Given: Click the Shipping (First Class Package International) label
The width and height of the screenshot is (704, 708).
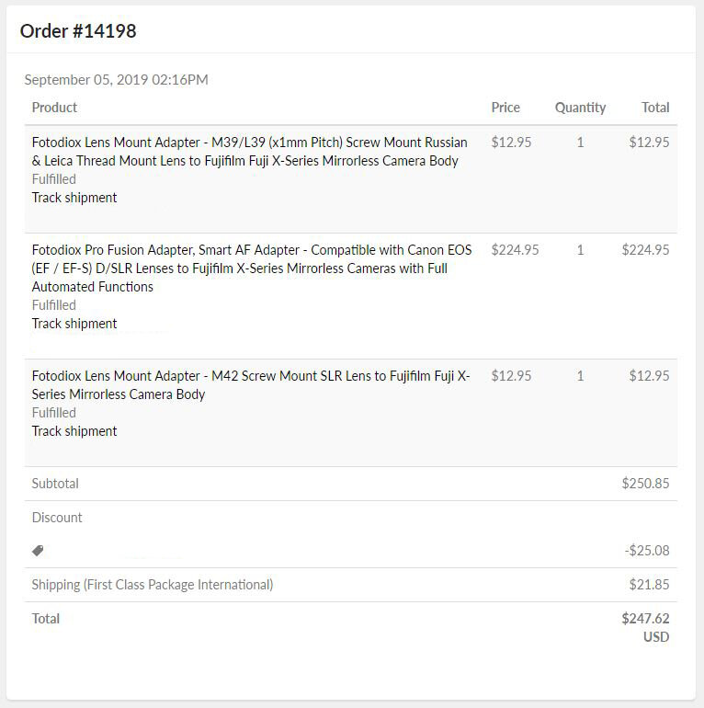Looking at the screenshot, I should coord(153,585).
